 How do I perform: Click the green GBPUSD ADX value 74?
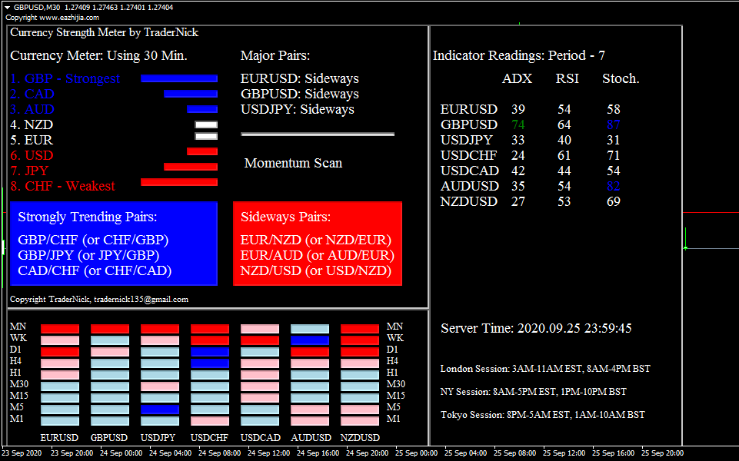pos(518,124)
